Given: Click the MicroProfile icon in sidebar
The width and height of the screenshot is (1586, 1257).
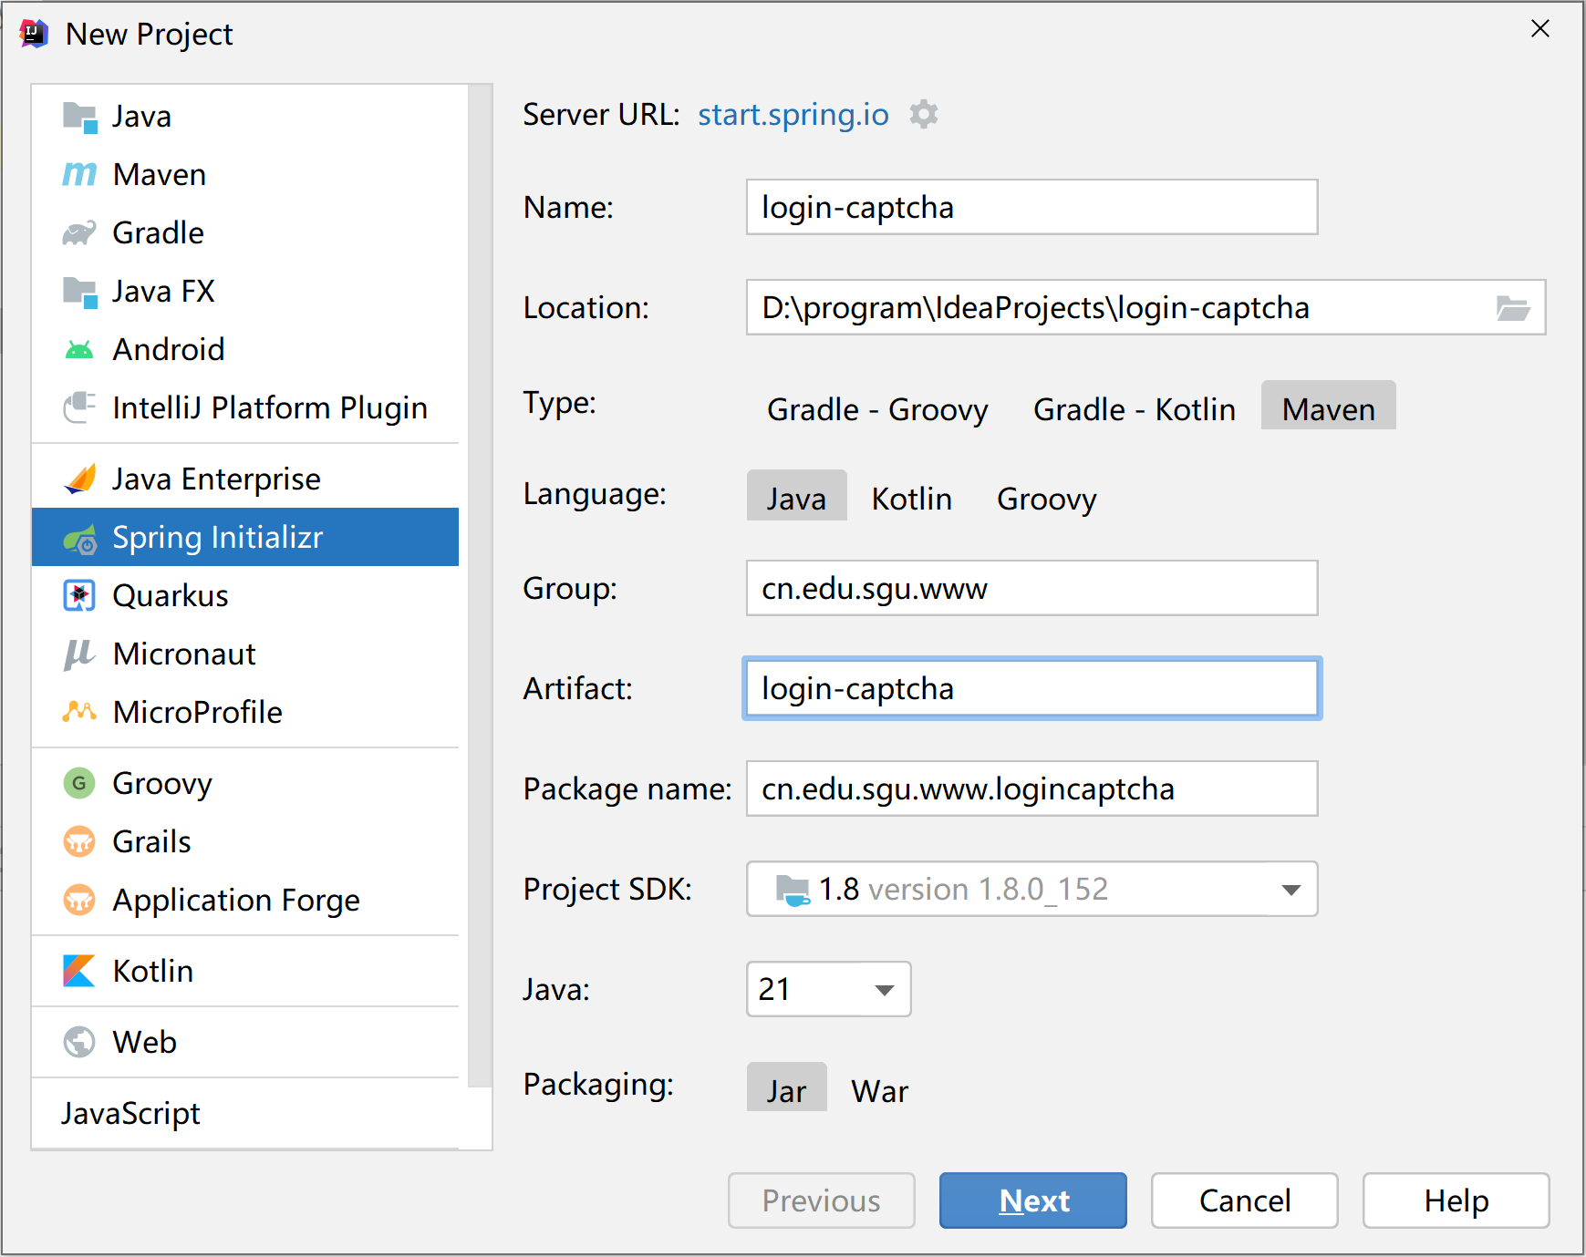Looking at the screenshot, I should (78, 712).
